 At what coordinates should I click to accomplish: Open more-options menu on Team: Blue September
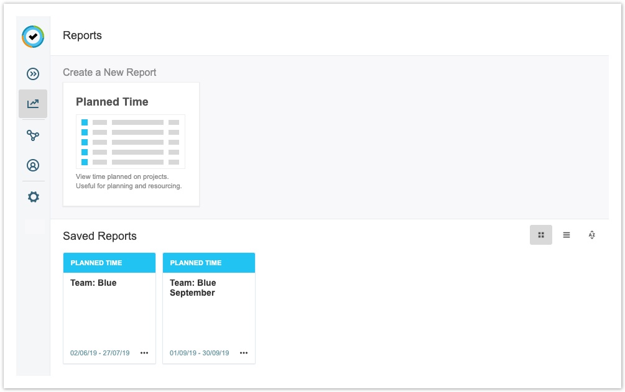pyautogui.click(x=244, y=353)
